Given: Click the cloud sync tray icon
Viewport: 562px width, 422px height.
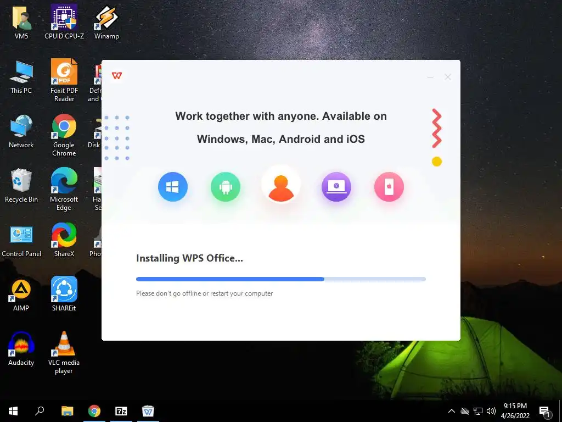Looking at the screenshot, I should pos(465,411).
